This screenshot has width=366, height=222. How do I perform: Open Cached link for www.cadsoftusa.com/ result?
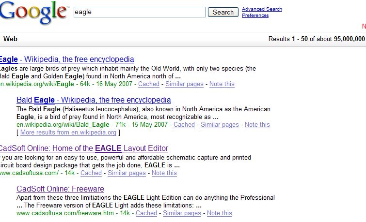tap(91, 173)
